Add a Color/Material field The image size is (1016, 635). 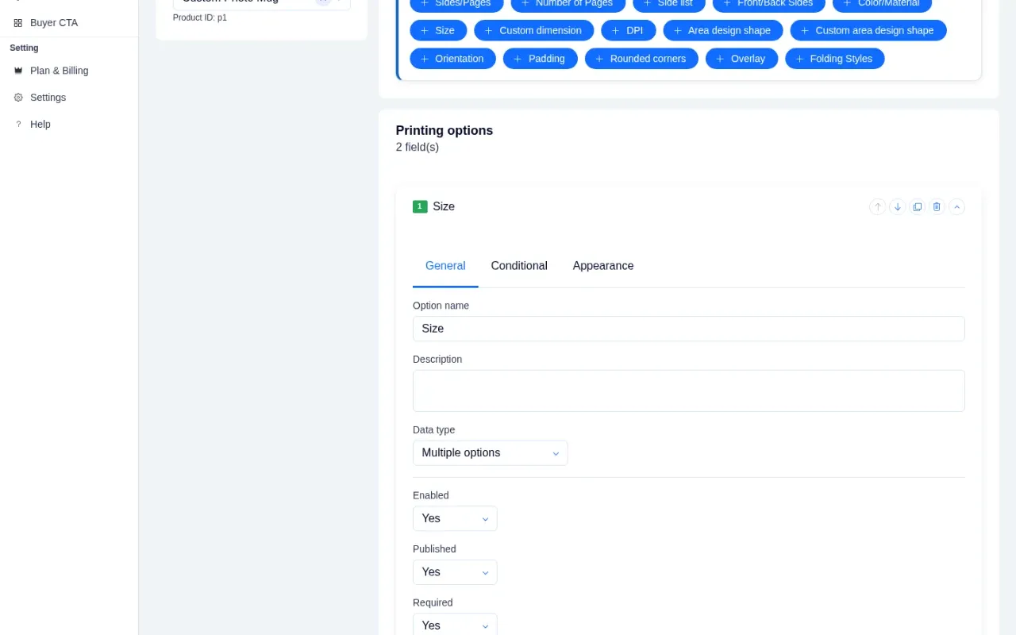point(882,4)
